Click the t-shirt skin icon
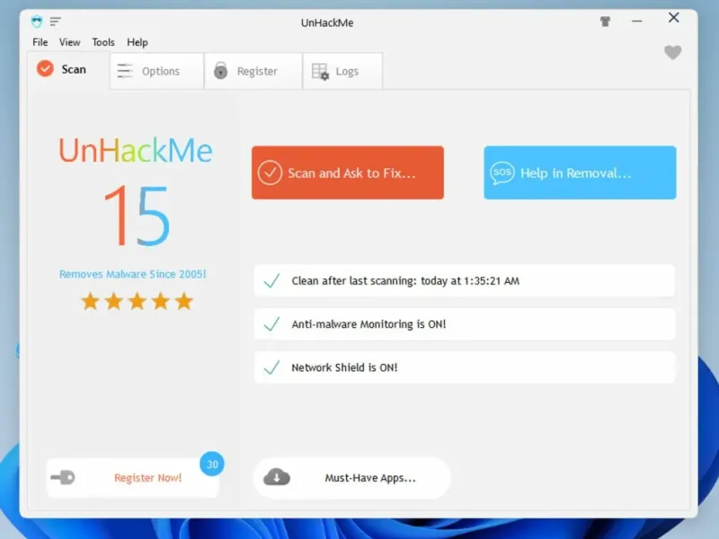 (x=605, y=21)
